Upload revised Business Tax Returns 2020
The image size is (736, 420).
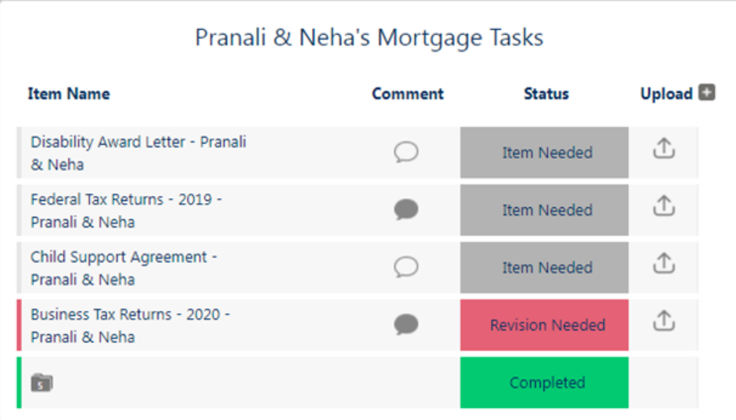(664, 321)
